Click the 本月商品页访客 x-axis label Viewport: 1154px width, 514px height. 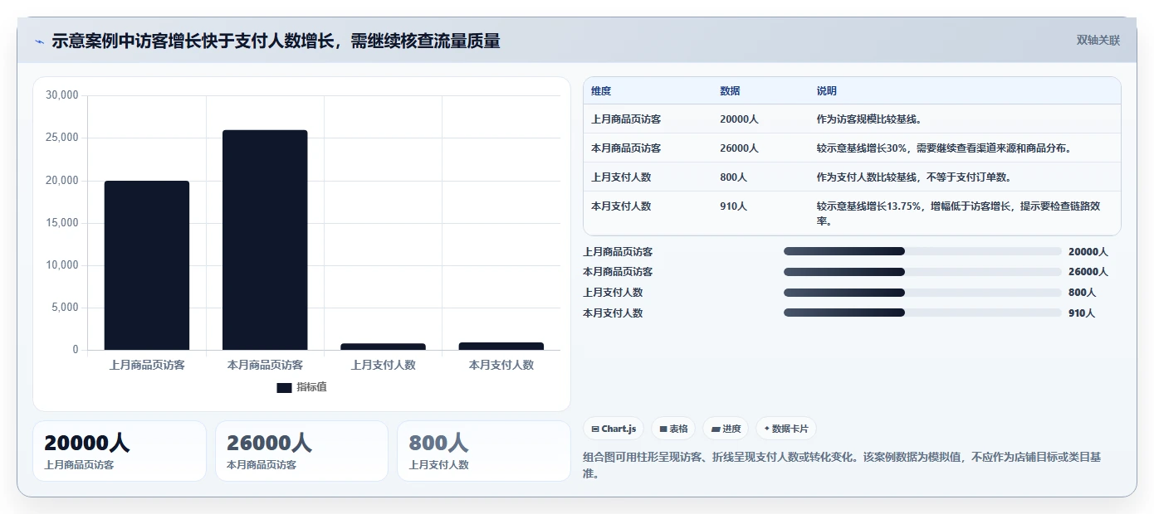click(265, 365)
